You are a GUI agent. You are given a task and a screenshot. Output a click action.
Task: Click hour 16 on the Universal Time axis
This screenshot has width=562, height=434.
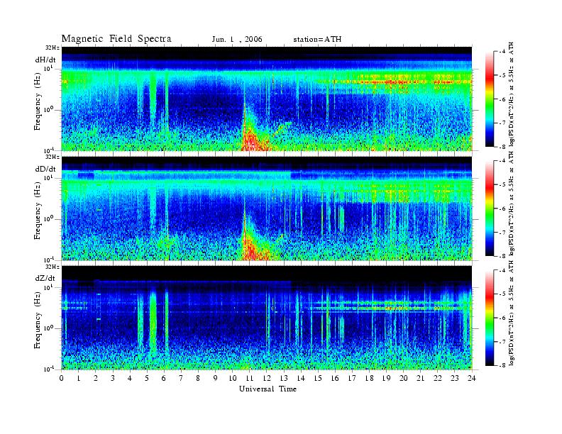(335, 378)
